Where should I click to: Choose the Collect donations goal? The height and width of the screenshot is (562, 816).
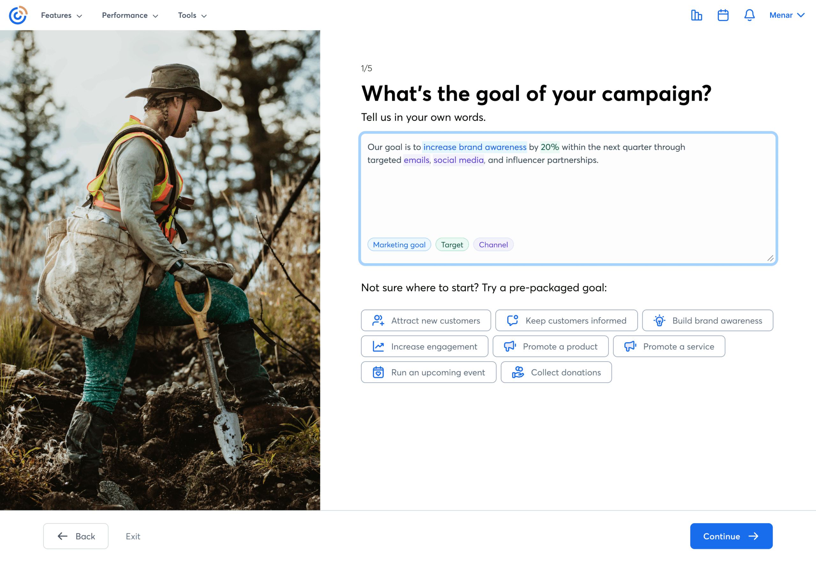[x=556, y=372]
